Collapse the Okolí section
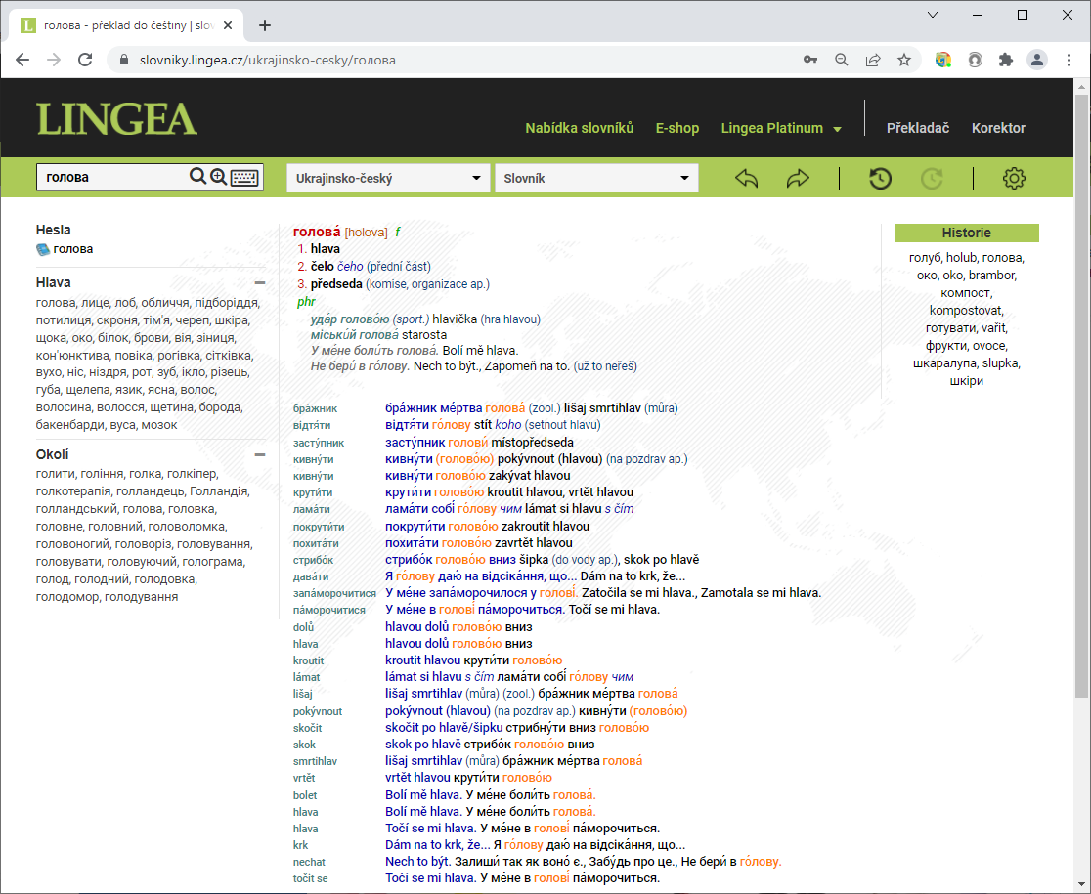Viewport: 1091px width, 894px height. tap(260, 454)
